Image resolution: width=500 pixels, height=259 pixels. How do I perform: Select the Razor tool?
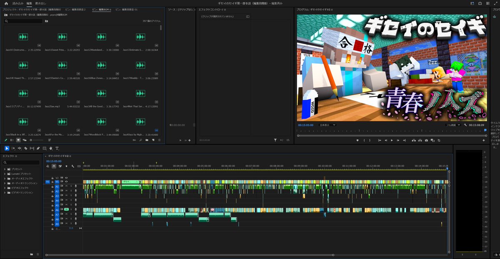point(25,148)
